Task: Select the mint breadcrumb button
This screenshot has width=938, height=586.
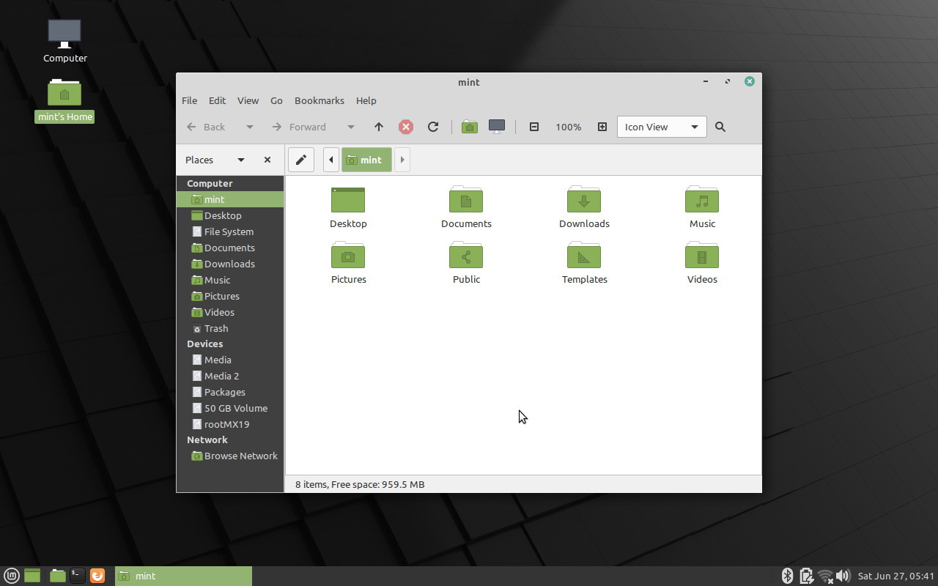Action: pos(366,159)
